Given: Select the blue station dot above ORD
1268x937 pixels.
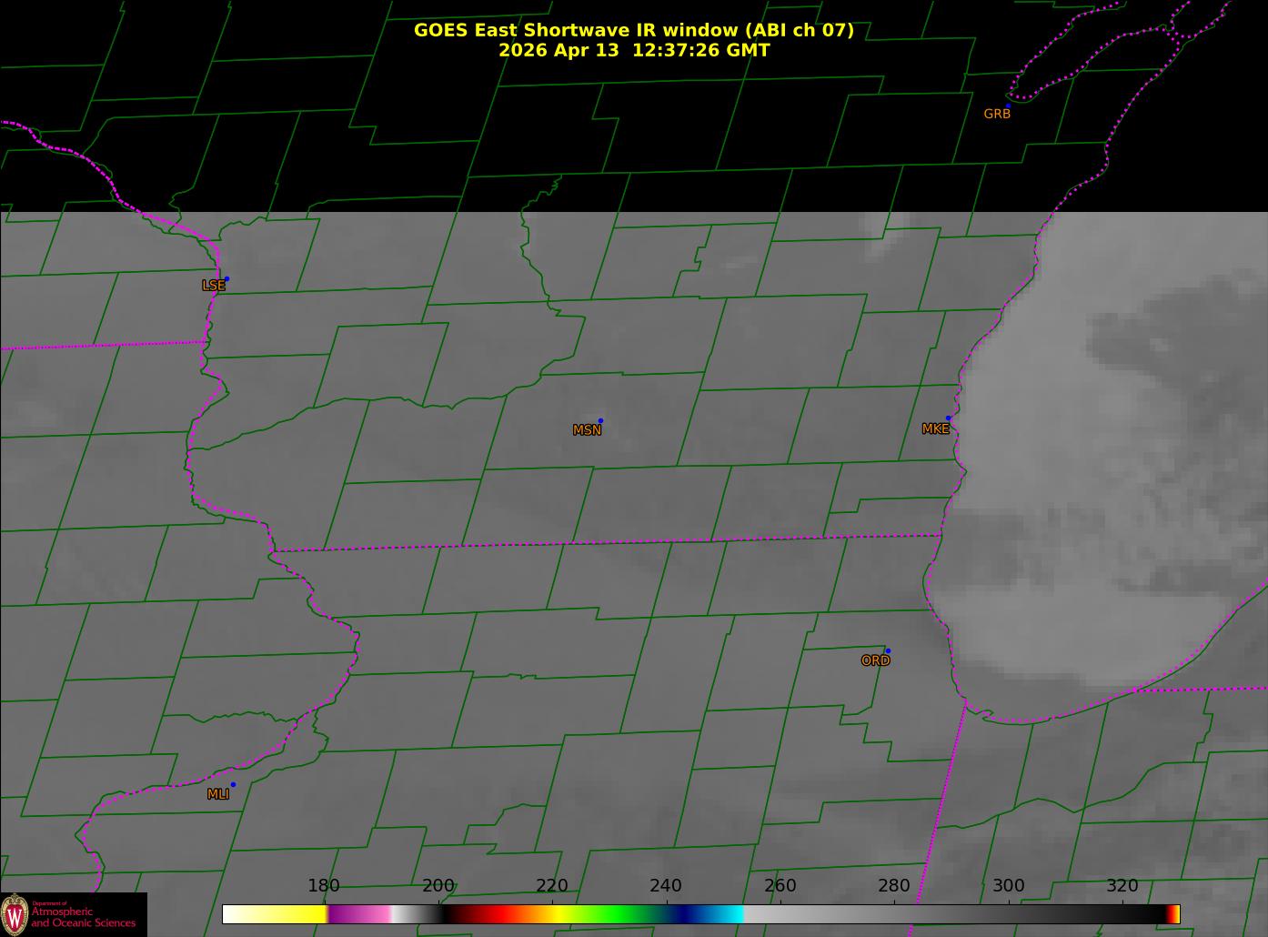Looking at the screenshot, I should tap(888, 650).
